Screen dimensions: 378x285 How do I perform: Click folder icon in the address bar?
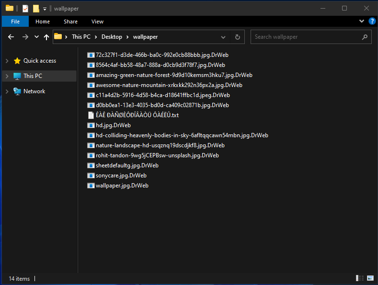pos(58,37)
